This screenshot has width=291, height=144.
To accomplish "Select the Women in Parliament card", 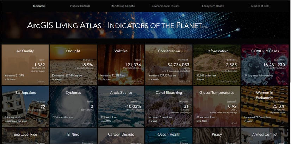I will pos(265,106).
